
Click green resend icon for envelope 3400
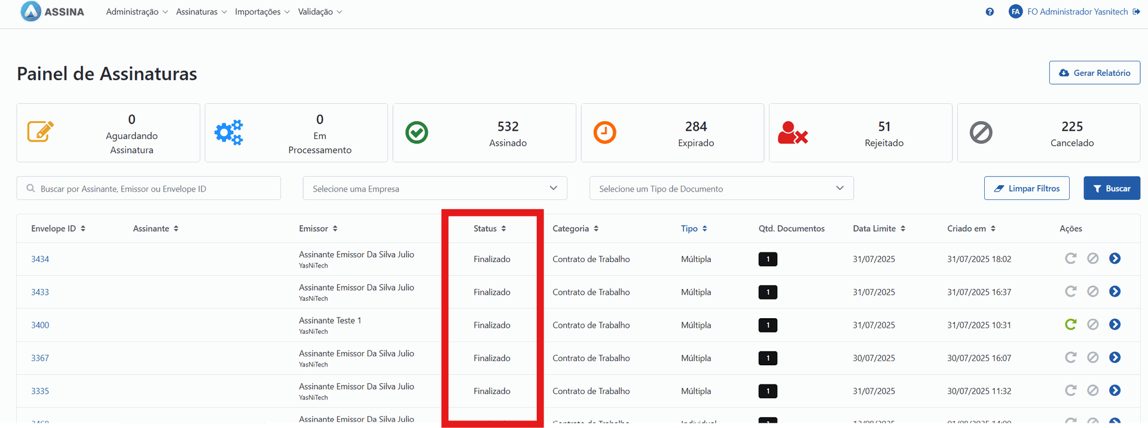pyautogui.click(x=1070, y=325)
